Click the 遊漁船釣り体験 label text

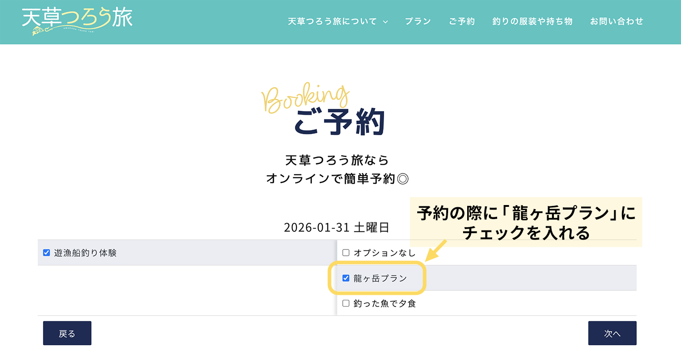85,253
